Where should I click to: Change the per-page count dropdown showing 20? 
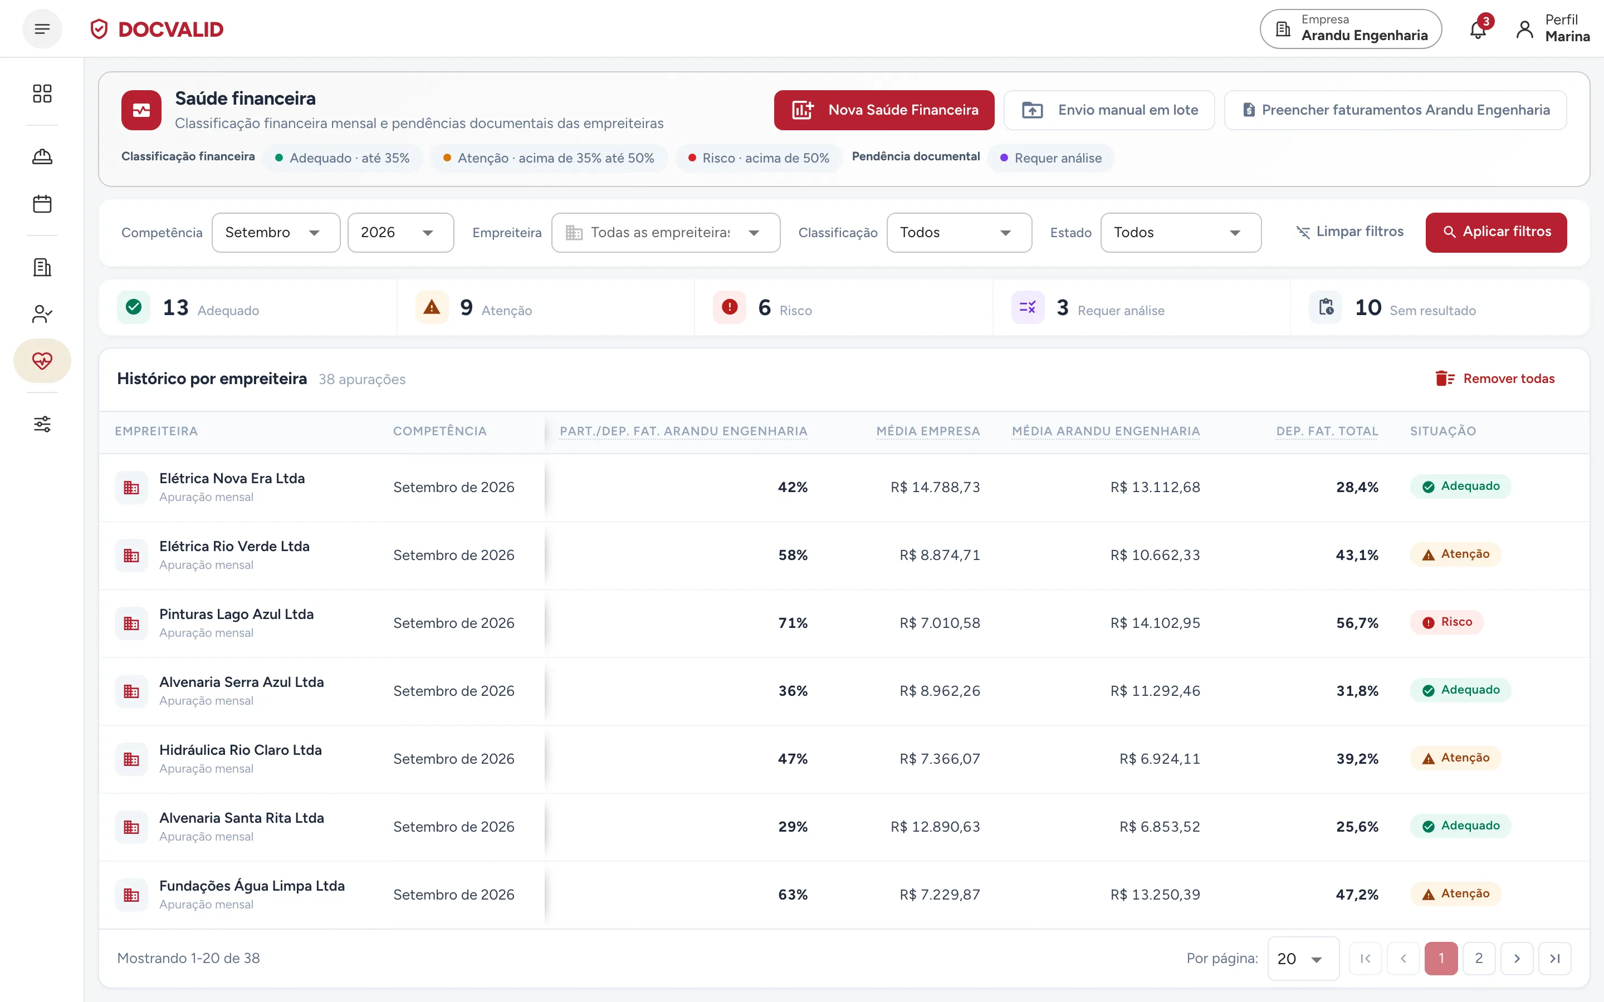coord(1303,958)
